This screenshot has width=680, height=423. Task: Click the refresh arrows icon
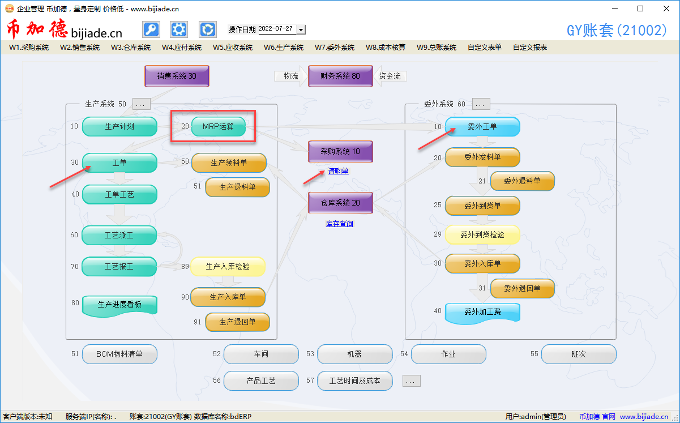[207, 29]
